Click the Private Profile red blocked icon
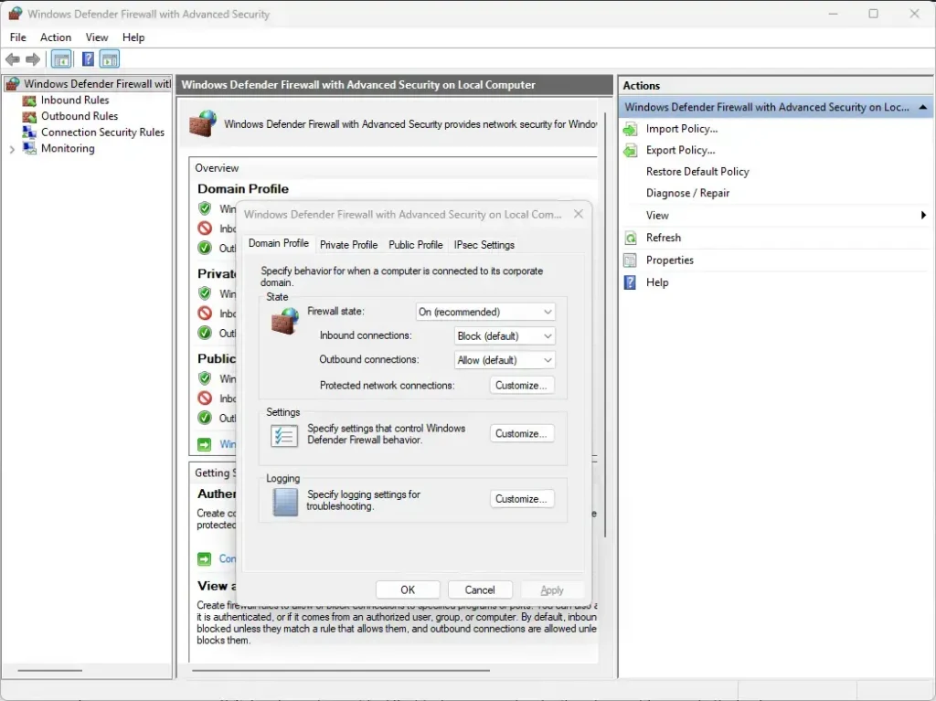The image size is (936, 701). pos(205,313)
